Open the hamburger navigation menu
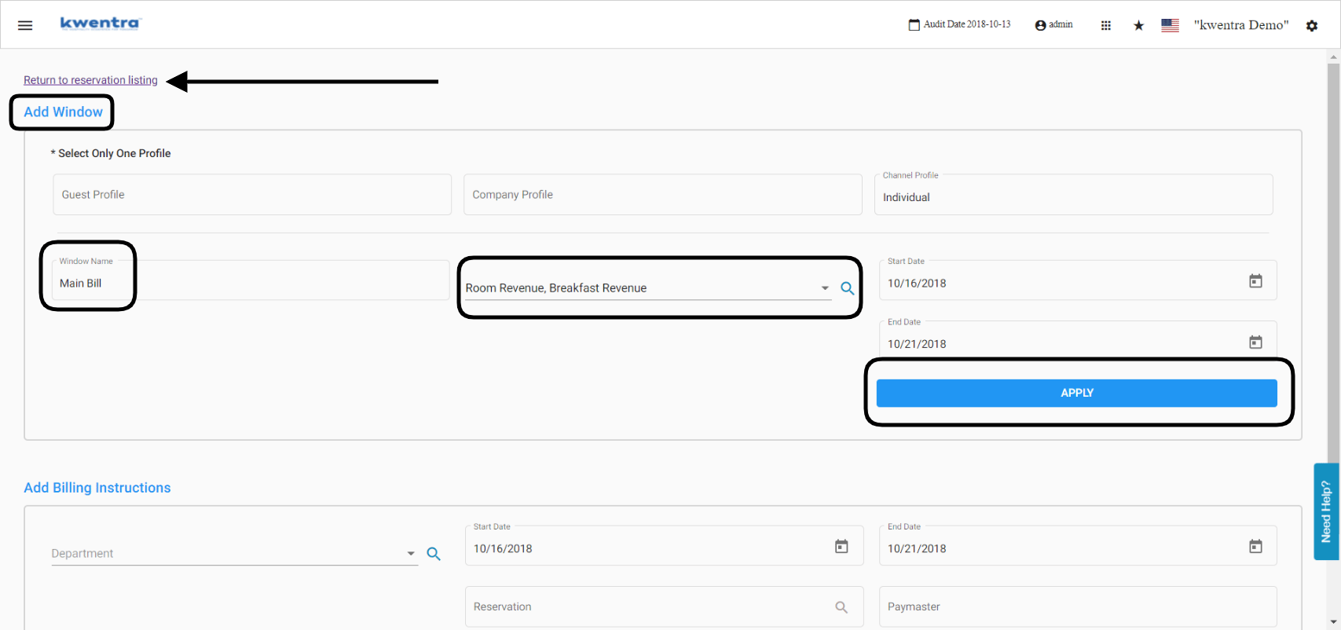Screen dimensions: 1341x630 25,25
